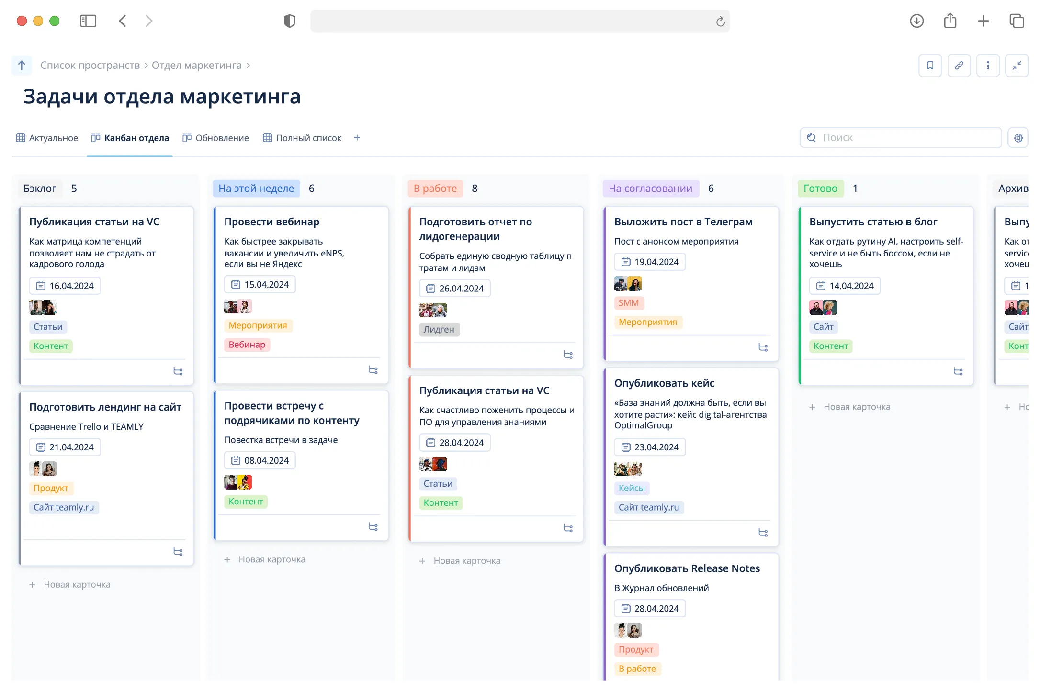
Task: Reload page using the refresh icon
Action: (x=720, y=21)
